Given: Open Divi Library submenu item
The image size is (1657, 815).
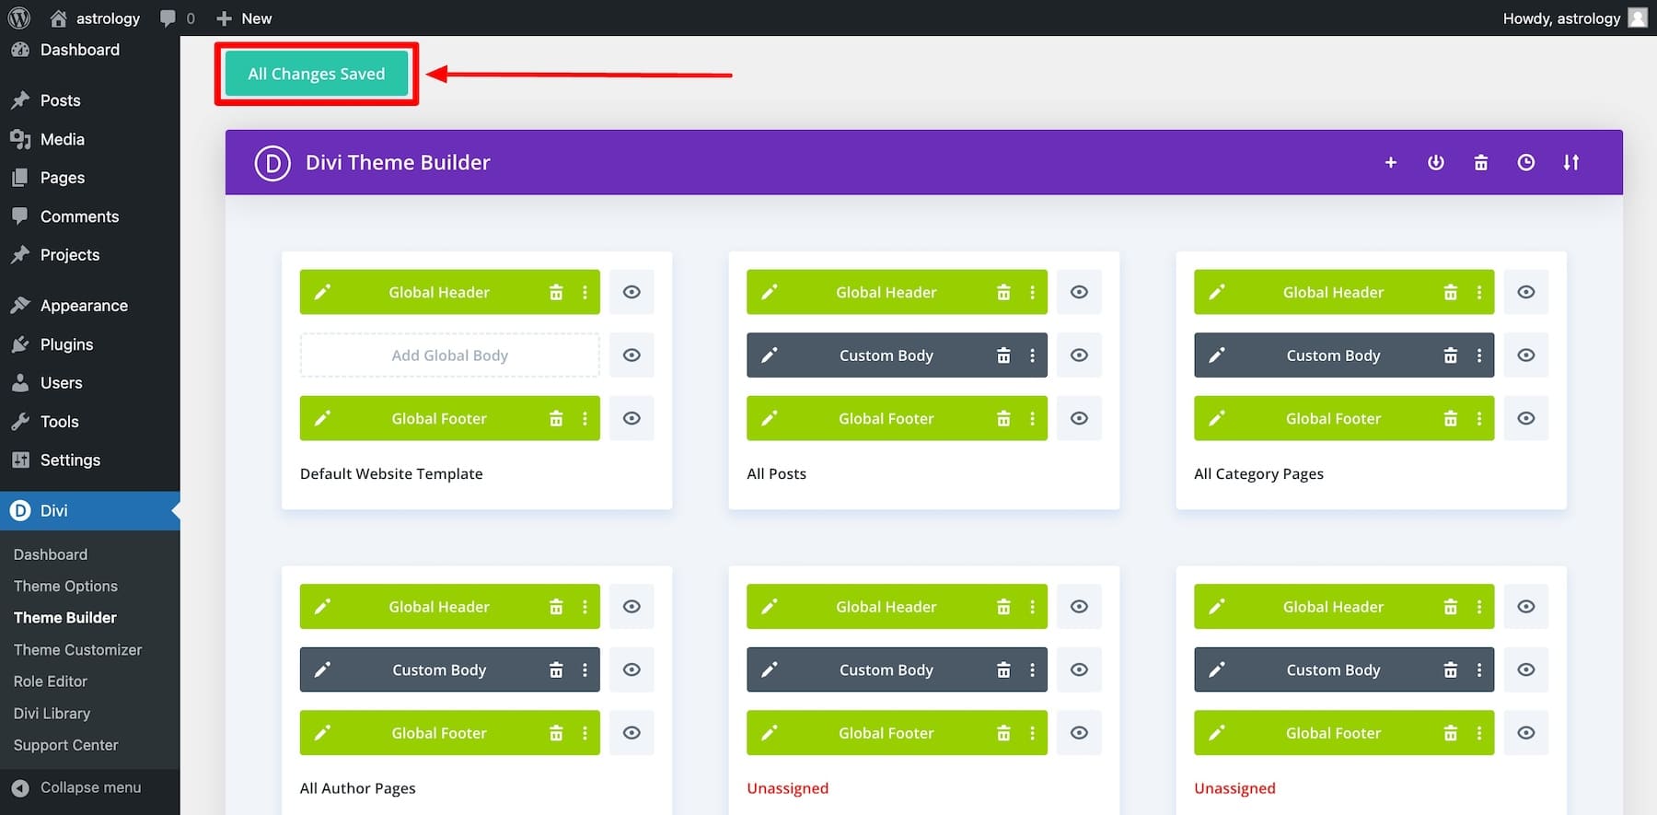Looking at the screenshot, I should click(x=52, y=713).
